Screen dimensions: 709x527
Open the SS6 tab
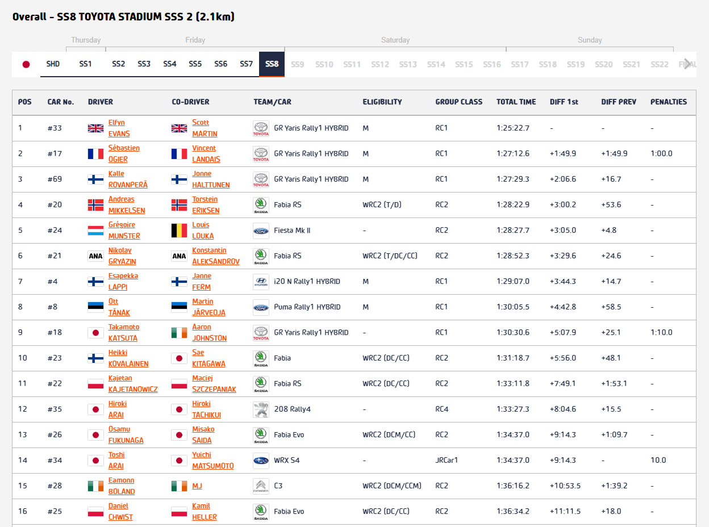pyautogui.click(x=220, y=64)
